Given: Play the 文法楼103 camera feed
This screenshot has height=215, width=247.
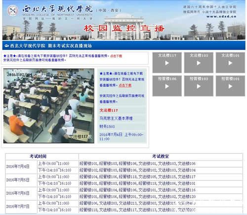Looking at the screenshot, I should (x=199, y=63).
